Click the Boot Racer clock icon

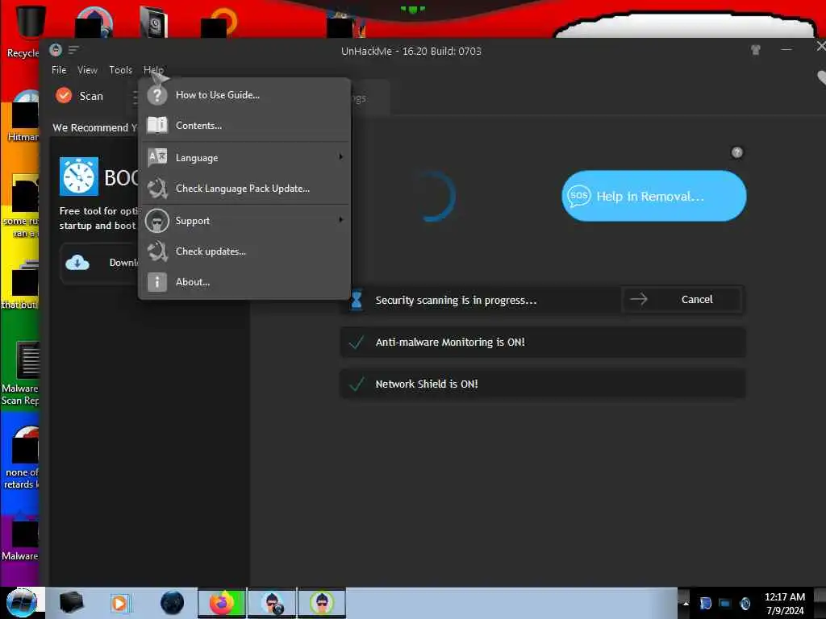click(x=79, y=177)
